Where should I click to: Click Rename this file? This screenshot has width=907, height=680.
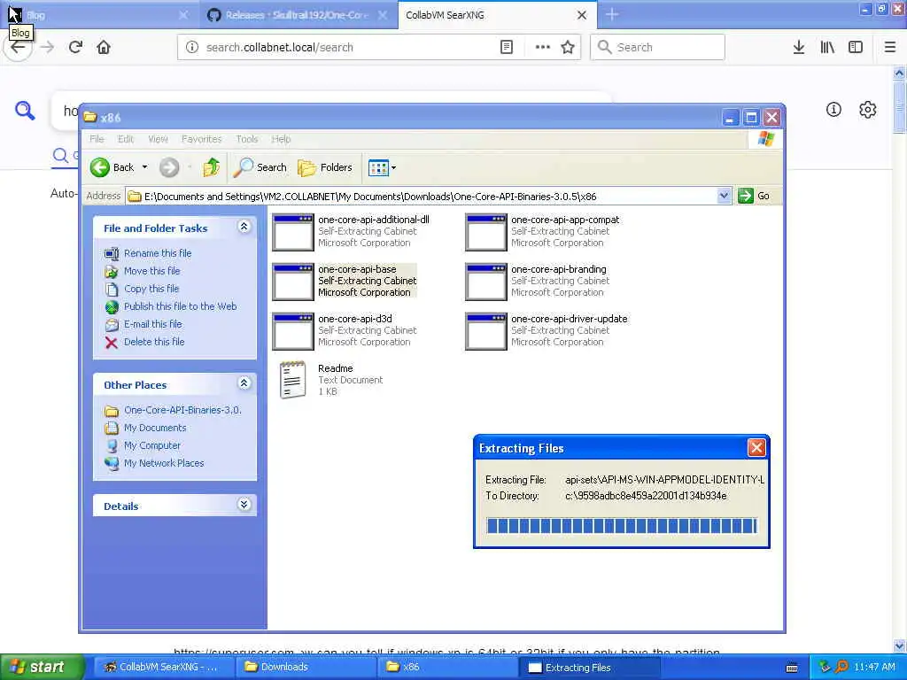(158, 253)
